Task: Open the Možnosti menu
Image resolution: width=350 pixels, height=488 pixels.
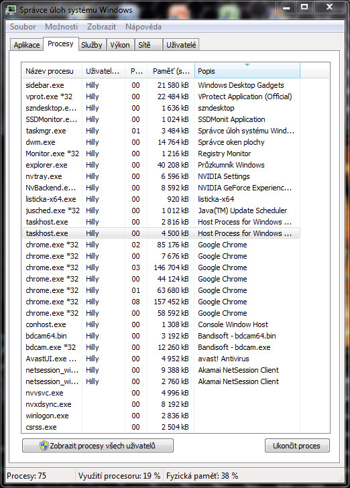Action: click(x=61, y=27)
